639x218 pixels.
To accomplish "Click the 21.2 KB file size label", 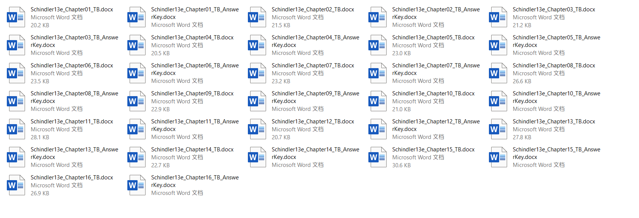I will pyautogui.click(x=522, y=25).
